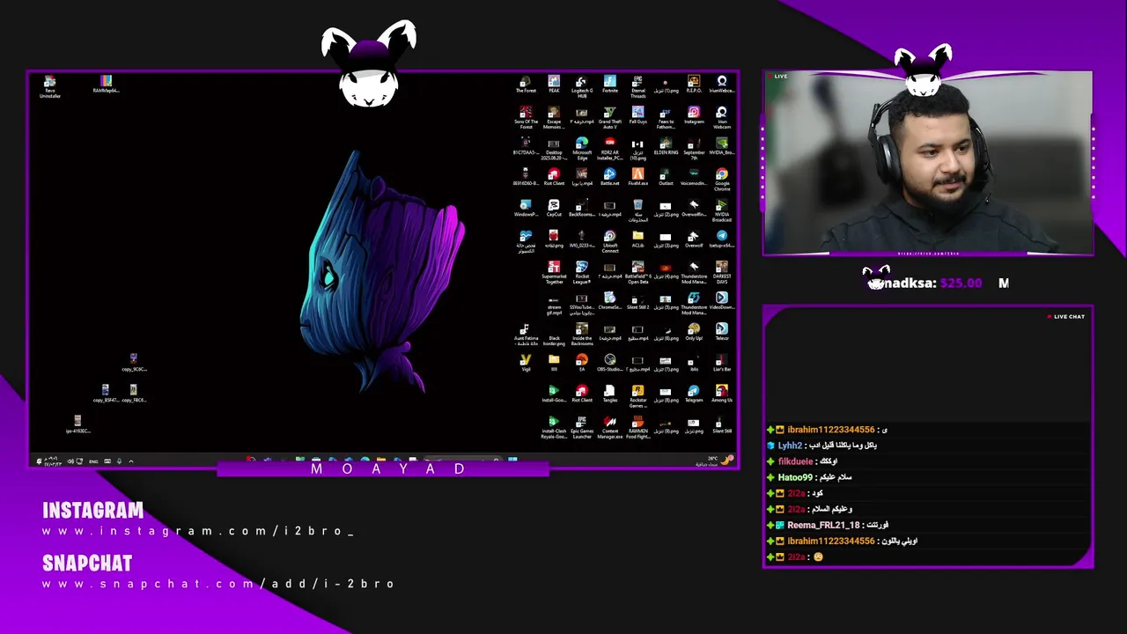Open the ELDEN RING shortcut
Image resolution: width=1127 pixels, height=634 pixels.
(667, 146)
